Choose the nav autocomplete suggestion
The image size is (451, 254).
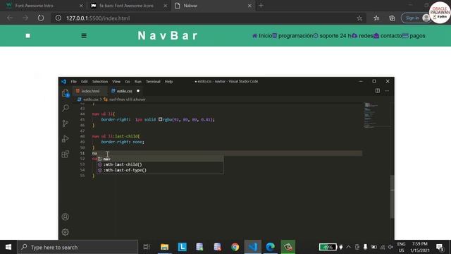point(160,159)
